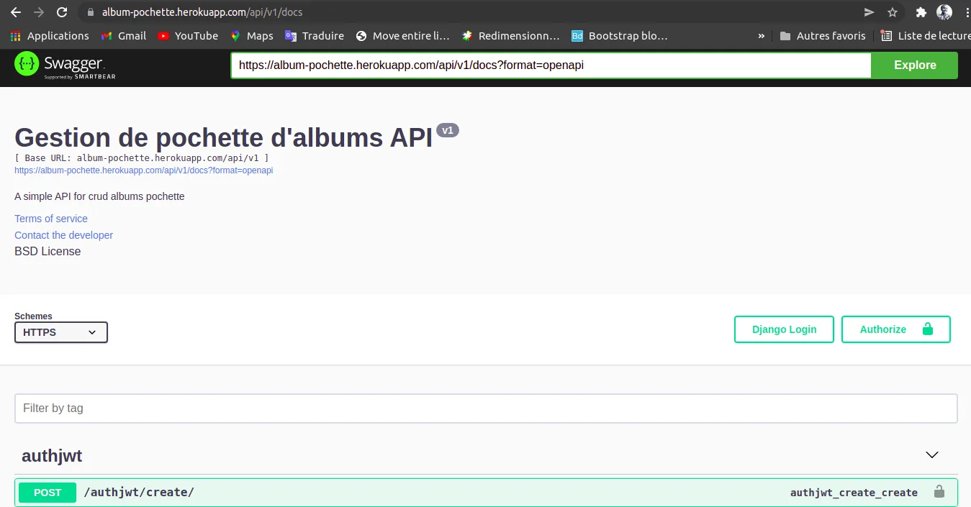Click the Base URL text line

click(x=142, y=157)
